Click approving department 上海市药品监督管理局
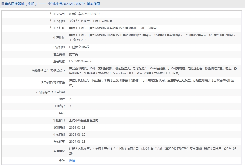This screenshot has height=166, width=245. 84,120
